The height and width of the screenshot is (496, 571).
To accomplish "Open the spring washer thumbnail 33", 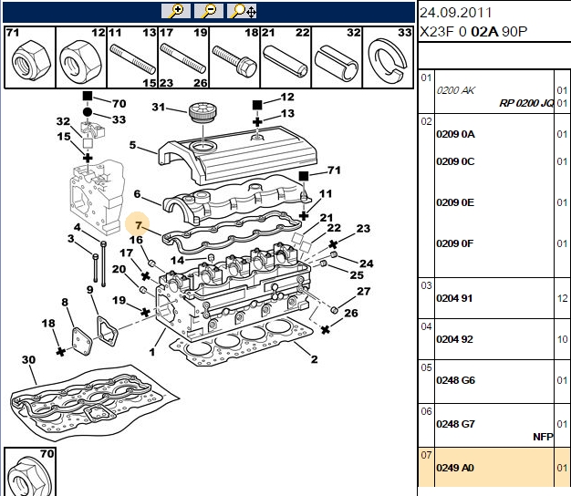I will pyautogui.click(x=389, y=57).
